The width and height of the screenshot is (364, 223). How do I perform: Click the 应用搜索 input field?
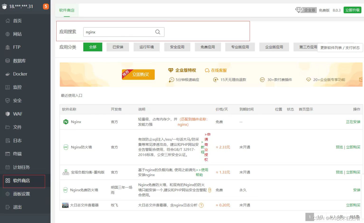point(119,32)
